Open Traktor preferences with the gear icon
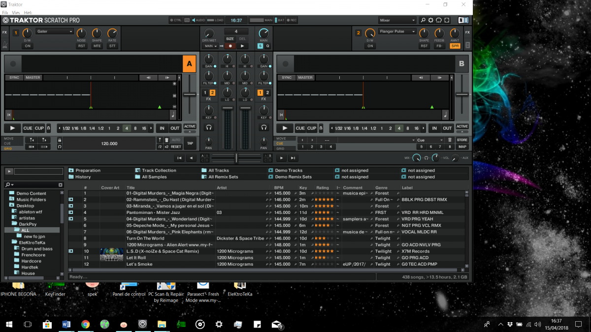This screenshot has height=332, width=591. click(430, 20)
